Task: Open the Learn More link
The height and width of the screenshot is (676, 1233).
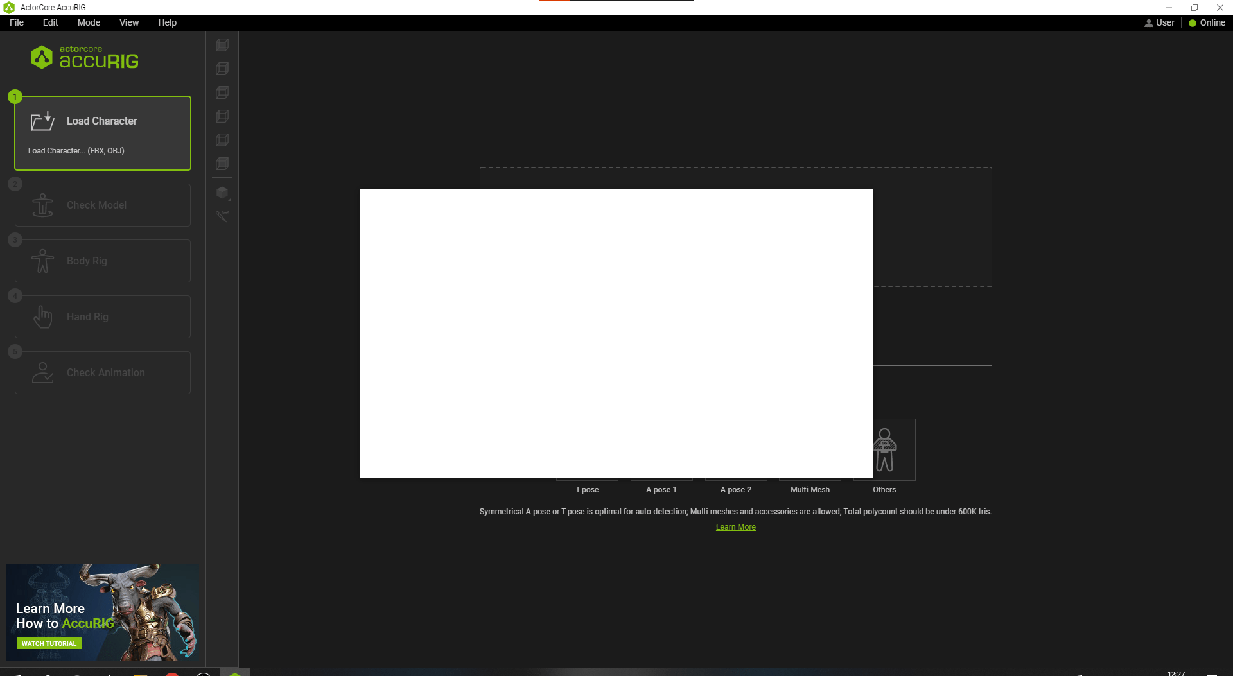Action: pyautogui.click(x=735, y=526)
